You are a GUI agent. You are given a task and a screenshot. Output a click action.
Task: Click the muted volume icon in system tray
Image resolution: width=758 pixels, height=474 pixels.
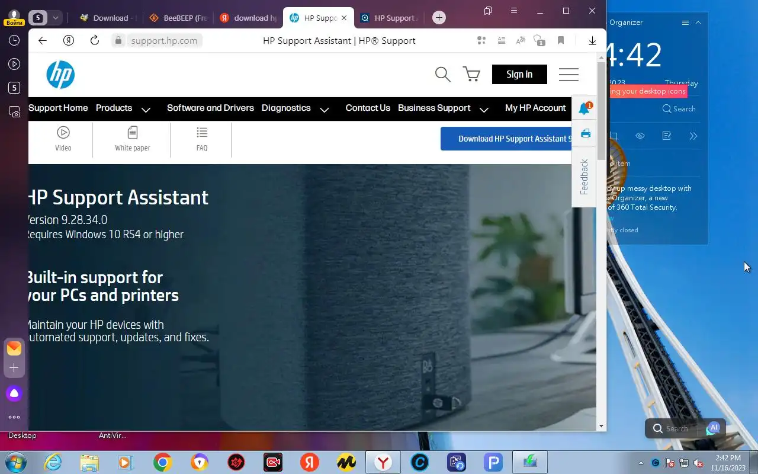[698, 463]
